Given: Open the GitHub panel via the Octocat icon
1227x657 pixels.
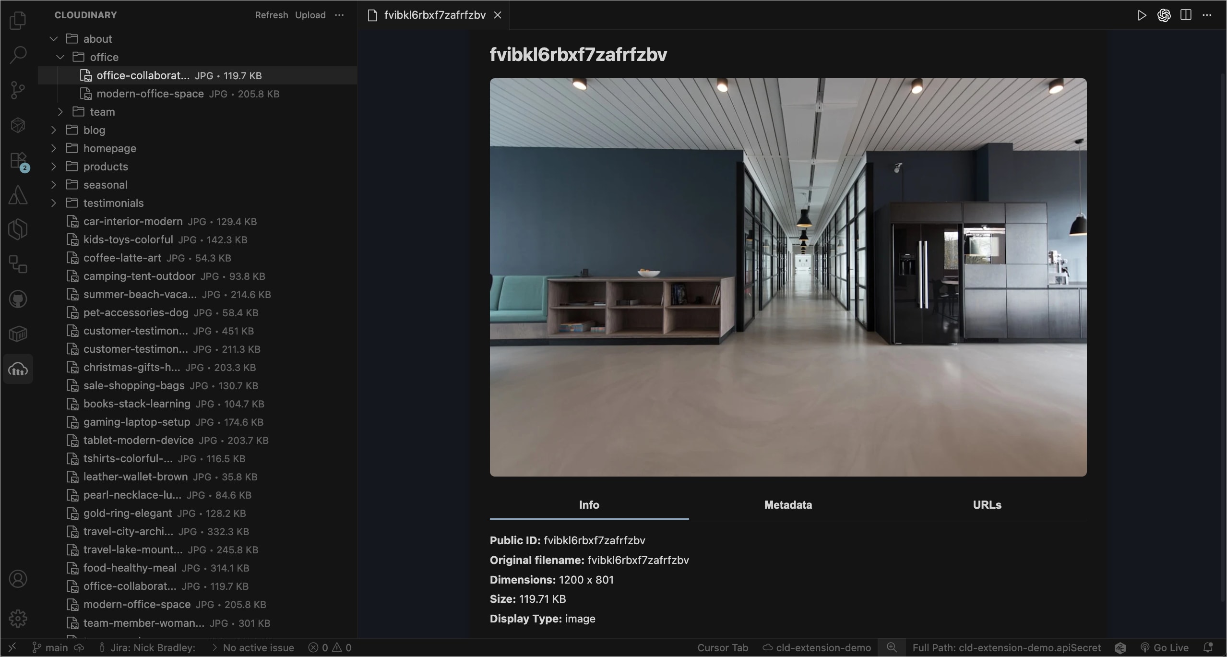Looking at the screenshot, I should click(18, 299).
